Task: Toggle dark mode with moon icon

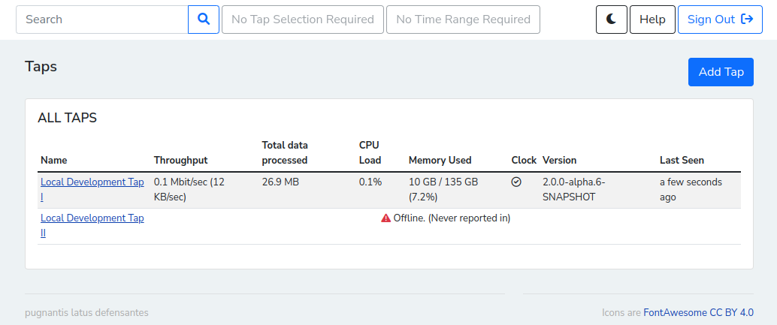Action: (611, 20)
